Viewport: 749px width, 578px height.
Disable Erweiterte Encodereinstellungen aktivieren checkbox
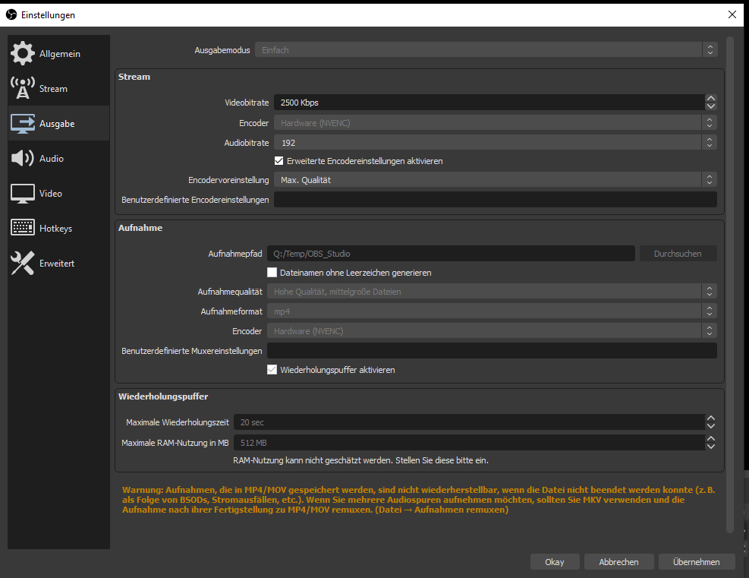click(x=279, y=161)
